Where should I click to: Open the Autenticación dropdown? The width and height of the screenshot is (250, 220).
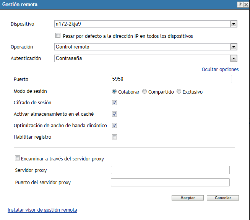click(x=234, y=58)
